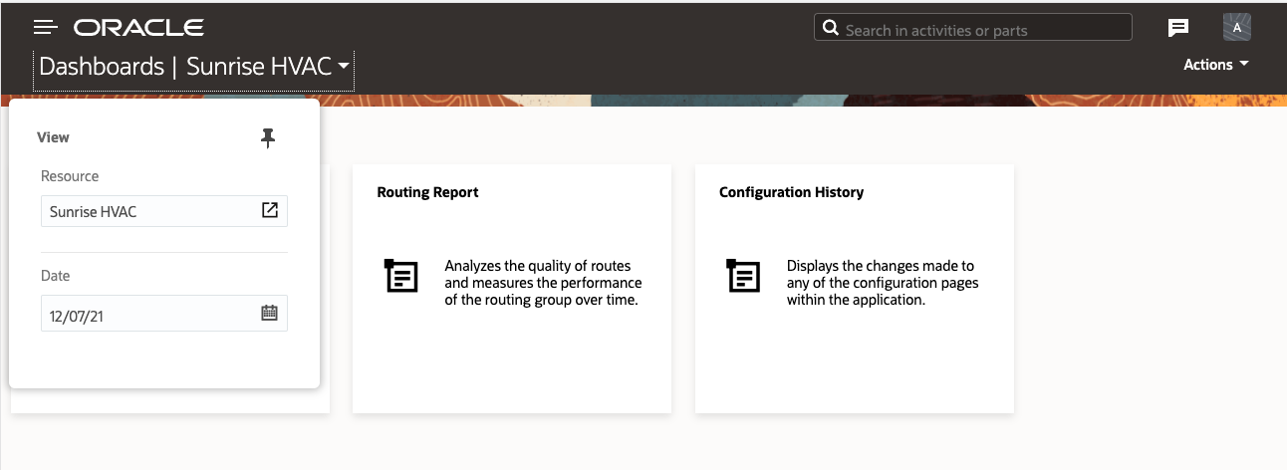Pin the View panel
This screenshot has height=470, width=1287.
pyautogui.click(x=267, y=138)
